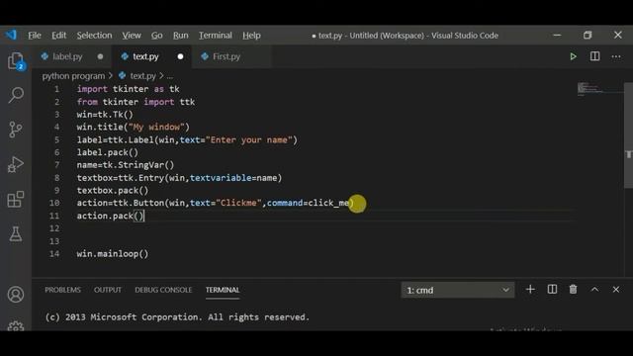Screen dimensions: 633x356
Task: Open the Edit menu
Action: point(58,36)
